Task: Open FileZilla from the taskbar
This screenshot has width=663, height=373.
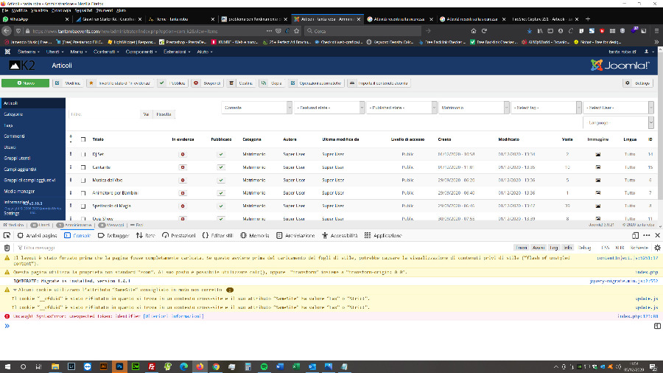Action: coord(151,366)
